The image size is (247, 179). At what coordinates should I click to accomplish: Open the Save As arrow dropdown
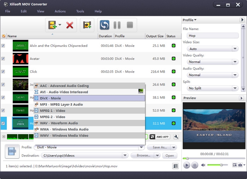174,147
